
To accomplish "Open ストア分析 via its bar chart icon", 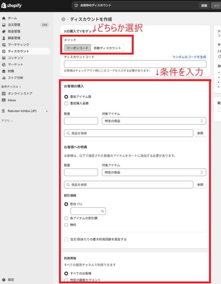I will pos(4,78).
